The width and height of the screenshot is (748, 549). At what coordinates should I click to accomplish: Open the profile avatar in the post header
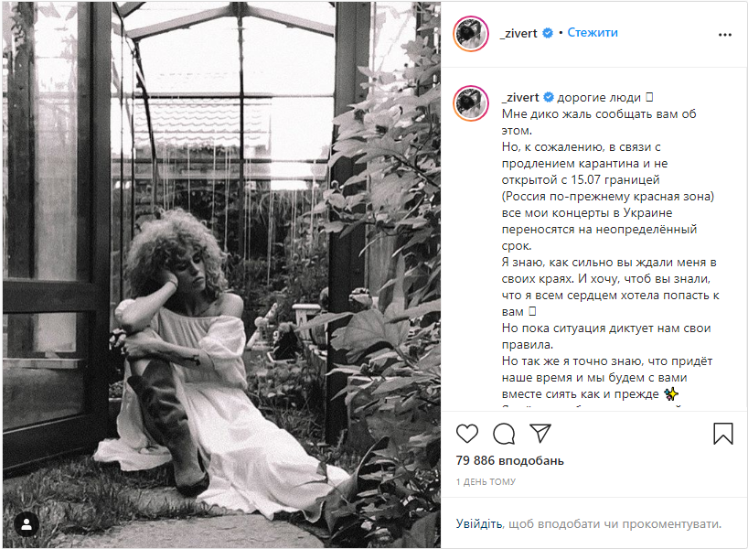click(471, 34)
